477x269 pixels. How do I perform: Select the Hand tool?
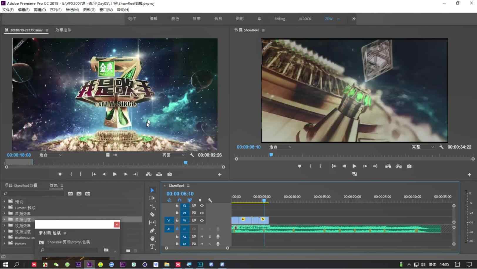[152, 238]
